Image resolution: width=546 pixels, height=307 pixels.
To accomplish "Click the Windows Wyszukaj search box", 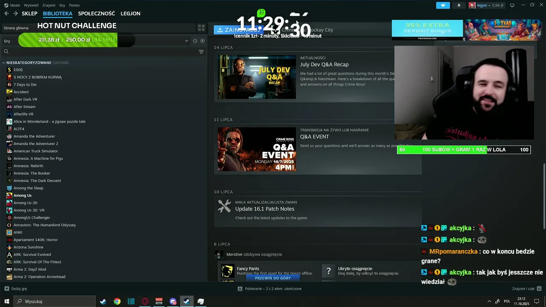I will (x=55, y=301).
